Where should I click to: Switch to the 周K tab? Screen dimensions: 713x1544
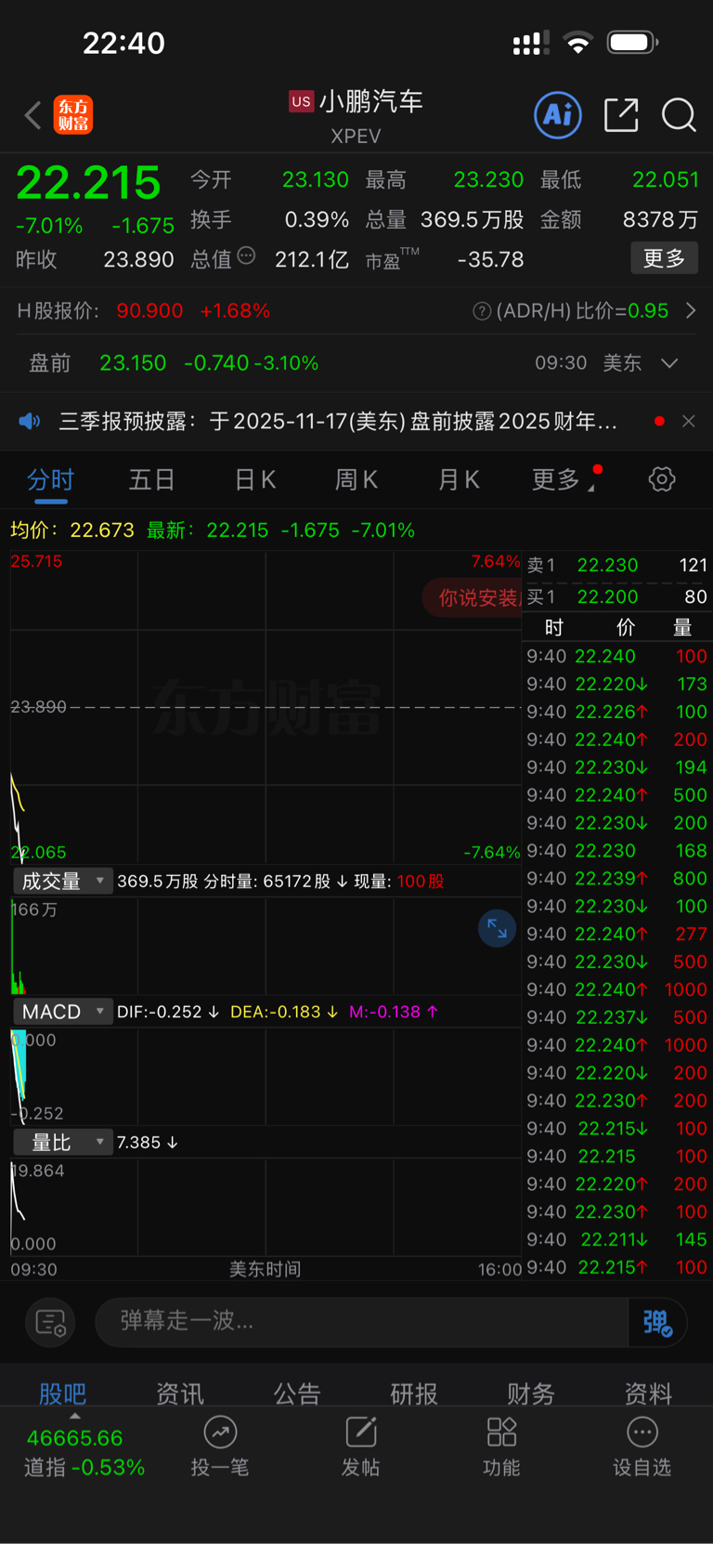(x=356, y=479)
